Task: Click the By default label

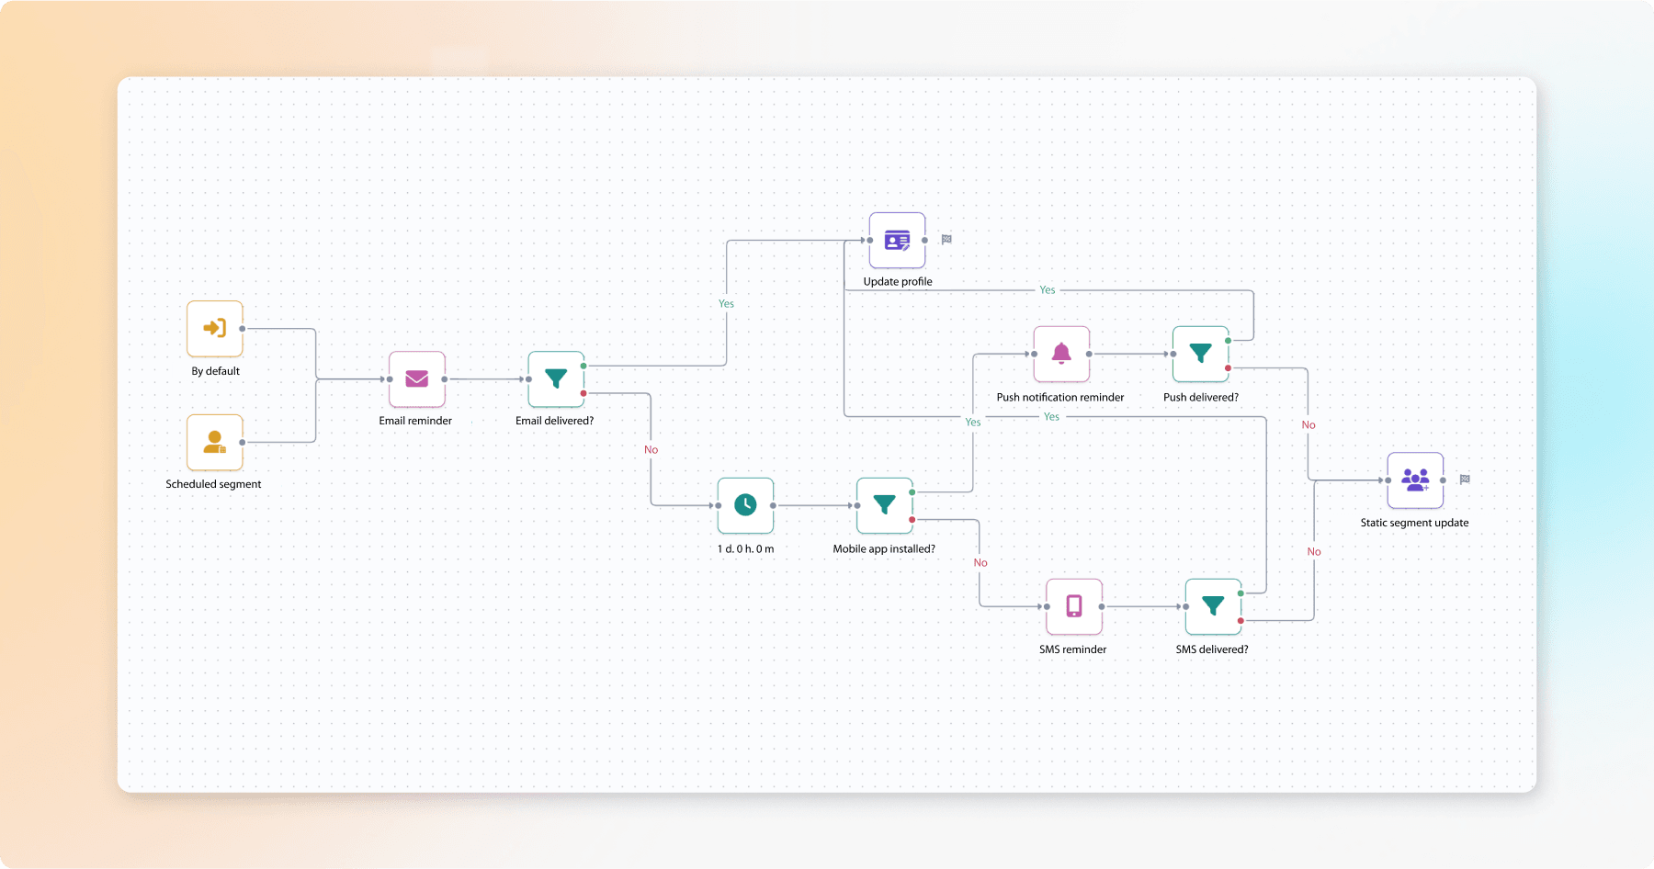Action: point(216,371)
